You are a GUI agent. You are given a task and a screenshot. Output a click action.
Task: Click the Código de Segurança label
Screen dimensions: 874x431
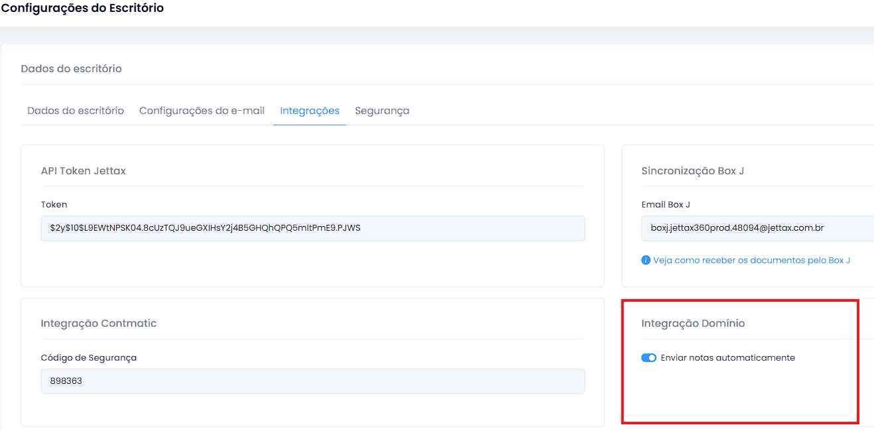coord(89,358)
